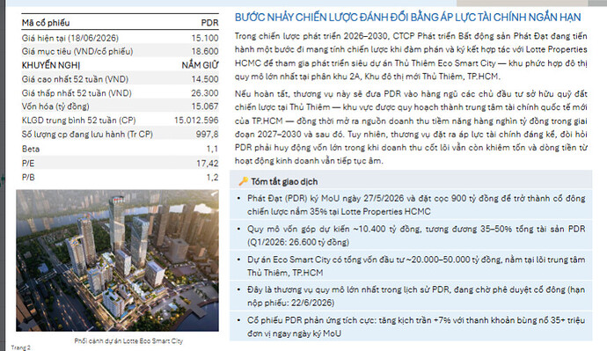Click 'Giá thấp nhất 52 tuần (VND)' label
Viewport: 607px width, 351px height.
(77, 93)
